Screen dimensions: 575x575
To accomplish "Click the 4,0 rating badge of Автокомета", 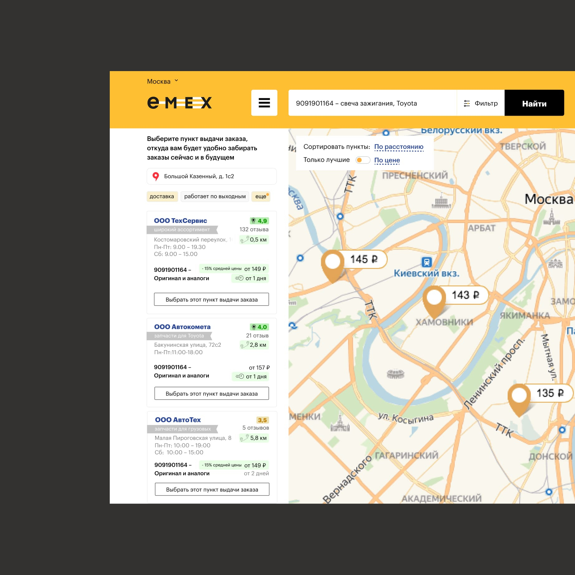I will (259, 327).
